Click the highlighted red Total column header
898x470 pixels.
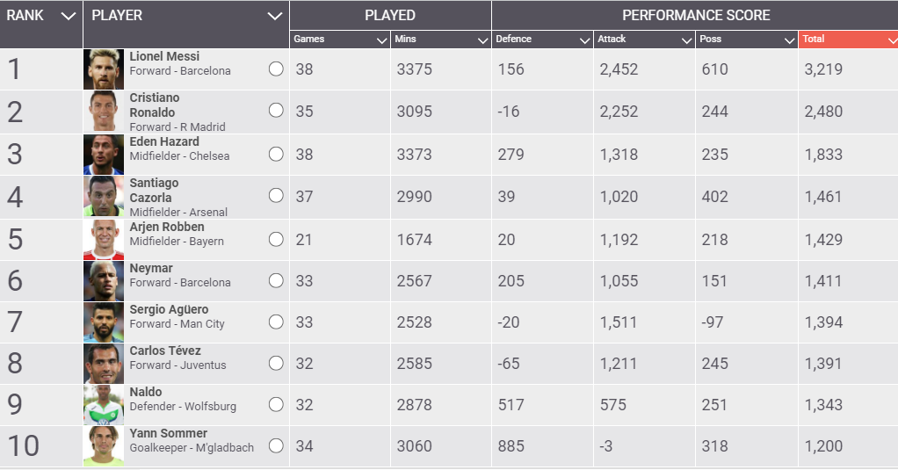(x=848, y=40)
